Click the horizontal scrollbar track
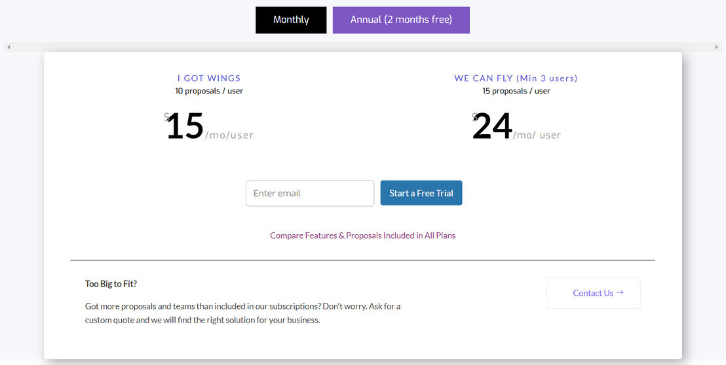 (362, 47)
